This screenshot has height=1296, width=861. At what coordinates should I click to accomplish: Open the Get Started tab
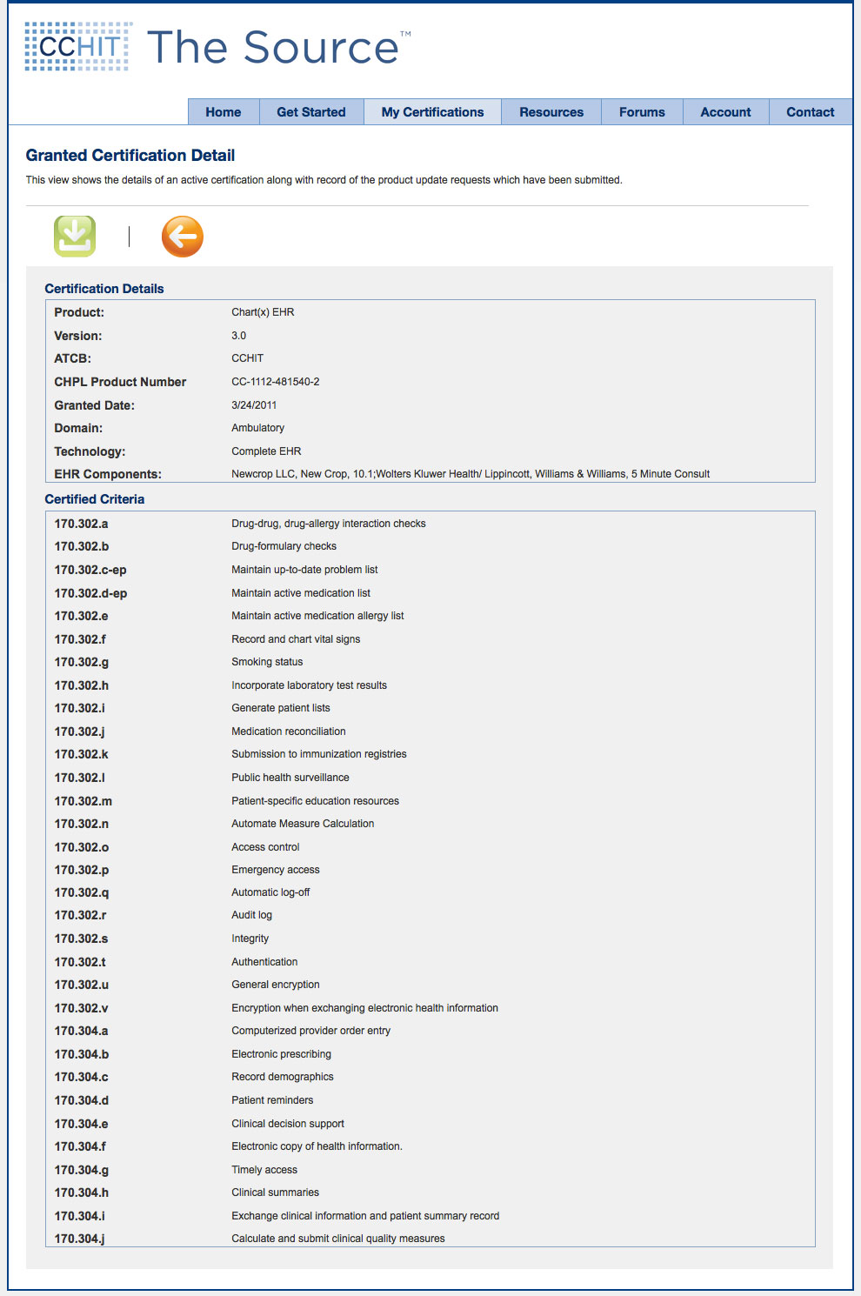click(311, 112)
